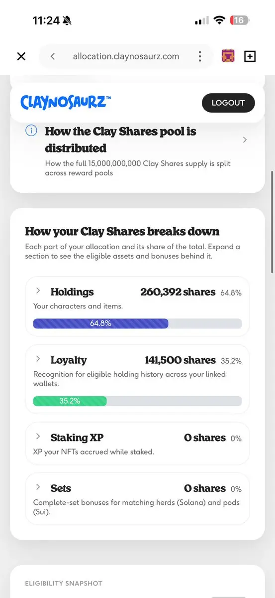
Task: Tap the green 35.2% Loyalty progress bar
Action: tap(70, 401)
